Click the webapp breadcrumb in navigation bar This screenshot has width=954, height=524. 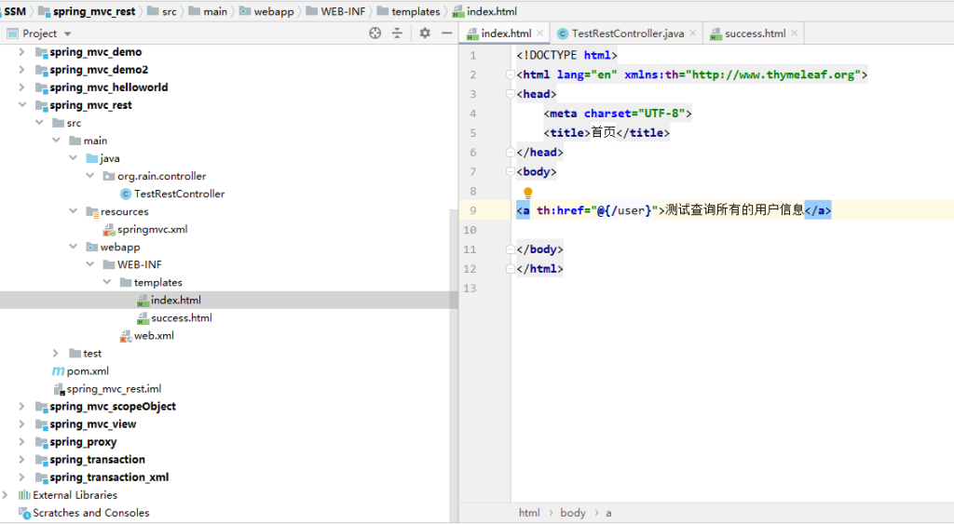(271, 11)
